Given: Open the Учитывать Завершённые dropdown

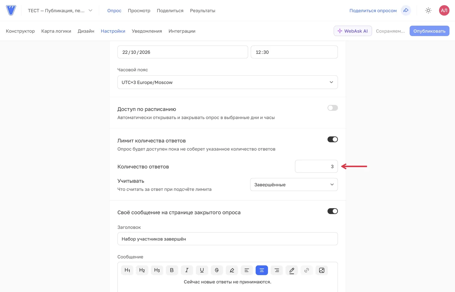Looking at the screenshot, I should point(294,184).
